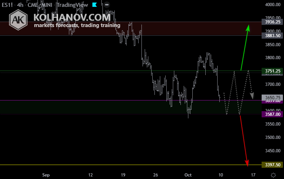Click the green 3751.25 price label
This screenshot has width=284, height=179.
tap(272, 71)
